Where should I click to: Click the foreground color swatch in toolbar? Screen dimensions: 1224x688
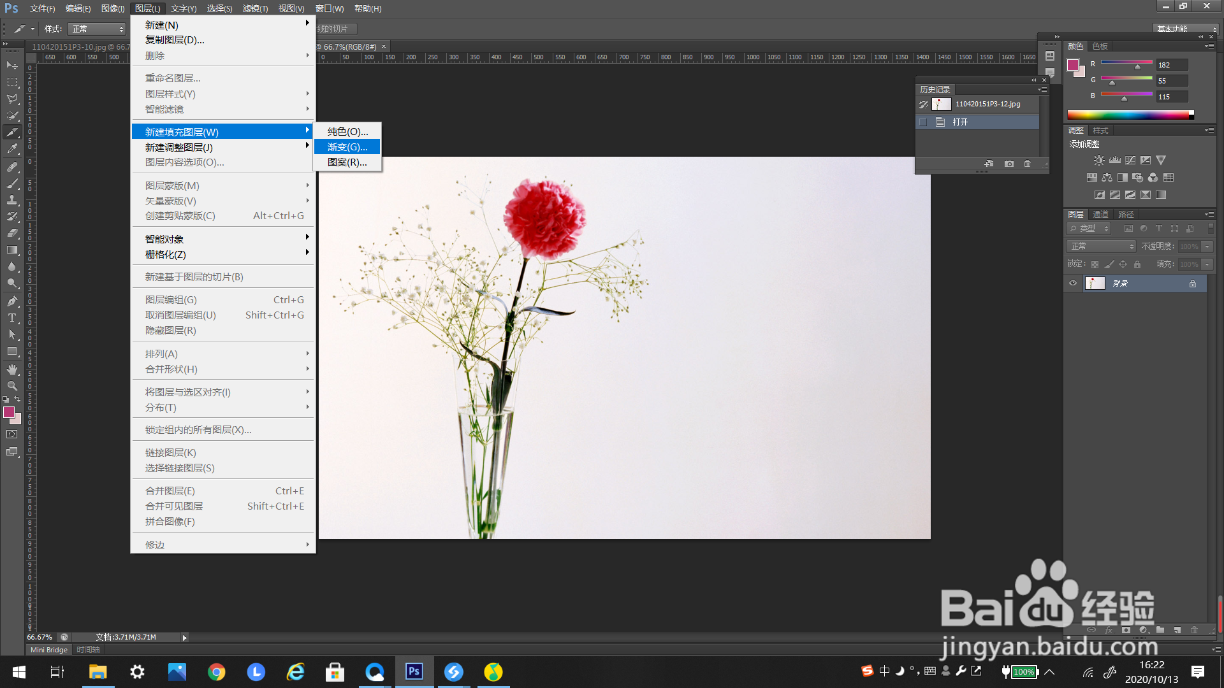[x=9, y=412]
